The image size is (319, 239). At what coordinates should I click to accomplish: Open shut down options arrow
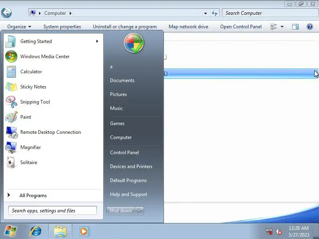point(139,211)
